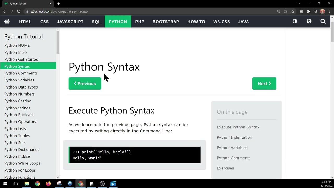Bookmark this page with the star icon
334x188 pixels.
tap(293, 11)
